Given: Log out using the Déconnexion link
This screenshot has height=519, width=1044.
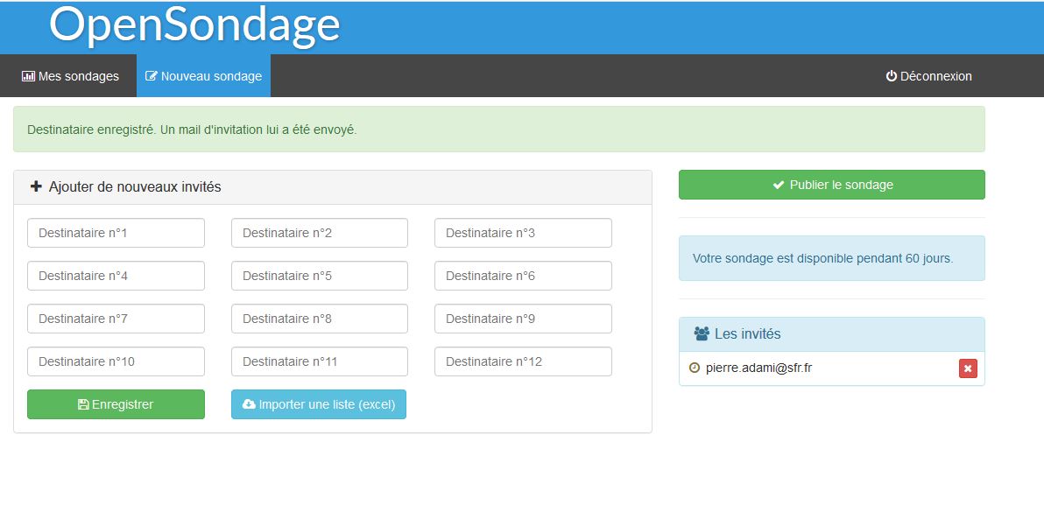Looking at the screenshot, I should click(928, 76).
